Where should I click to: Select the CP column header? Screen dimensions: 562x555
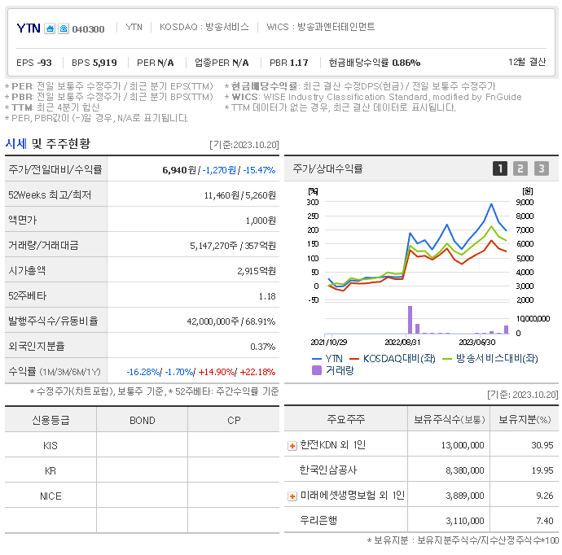pyautogui.click(x=234, y=421)
